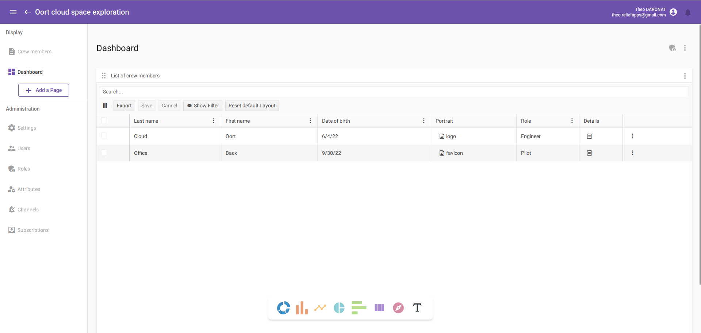Grab the widget drag handle icon

pos(104,76)
